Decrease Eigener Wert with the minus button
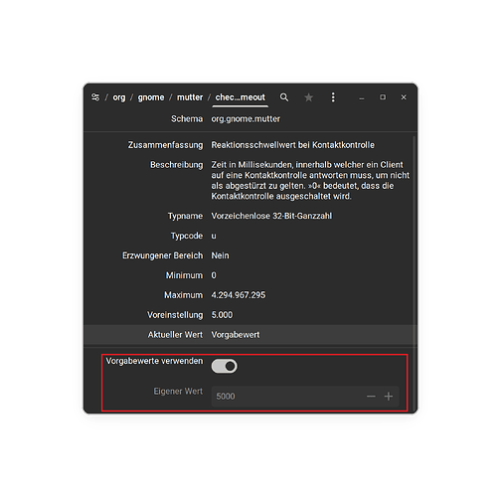The height and width of the screenshot is (497, 500). (371, 397)
